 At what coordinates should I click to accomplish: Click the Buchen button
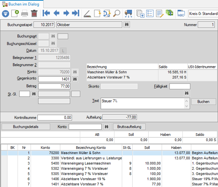click(x=203, y=102)
